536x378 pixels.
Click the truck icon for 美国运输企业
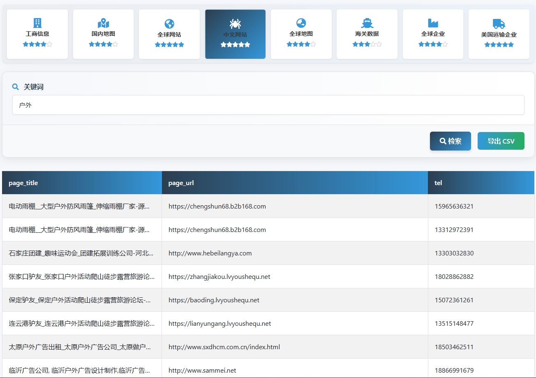point(499,23)
